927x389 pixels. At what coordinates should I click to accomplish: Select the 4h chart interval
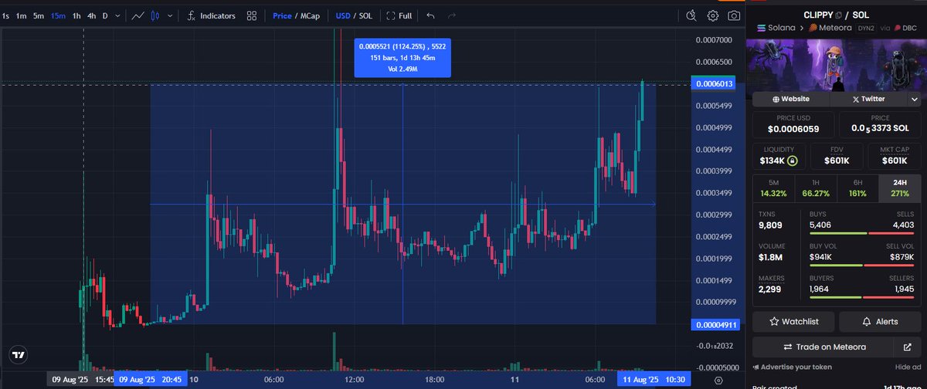[92, 15]
